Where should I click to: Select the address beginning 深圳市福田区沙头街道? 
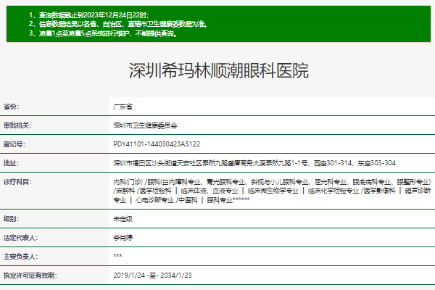point(254,163)
